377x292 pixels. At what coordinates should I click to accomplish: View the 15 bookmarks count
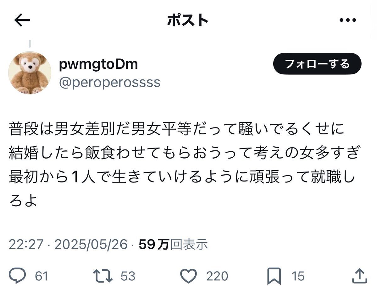(x=298, y=276)
